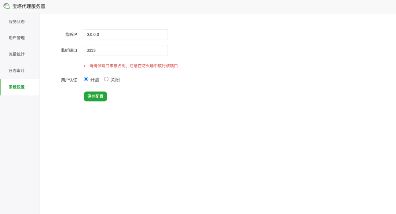Click the 监听IP field label

point(71,35)
